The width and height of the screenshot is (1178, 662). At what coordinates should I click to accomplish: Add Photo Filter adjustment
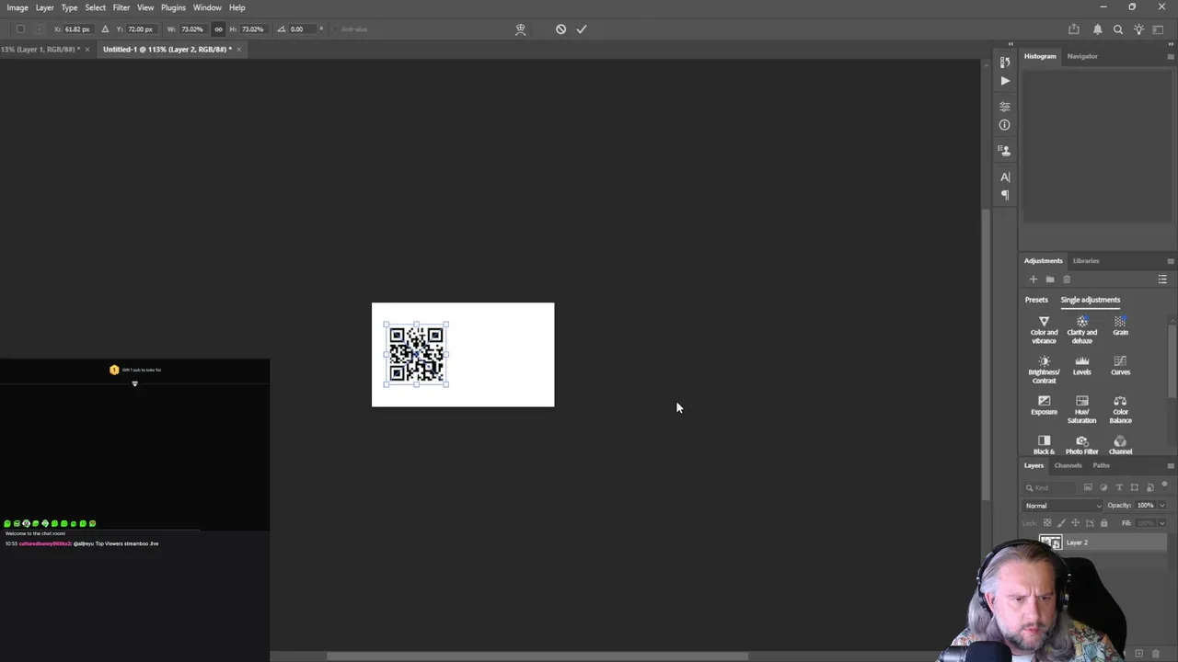[x=1082, y=445]
